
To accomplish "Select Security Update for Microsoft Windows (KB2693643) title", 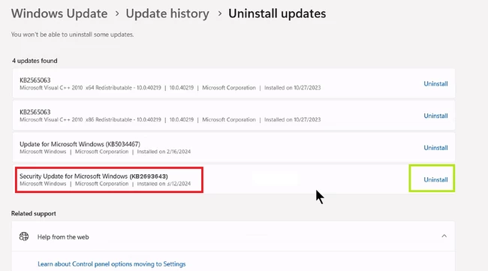I will (x=94, y=176).
